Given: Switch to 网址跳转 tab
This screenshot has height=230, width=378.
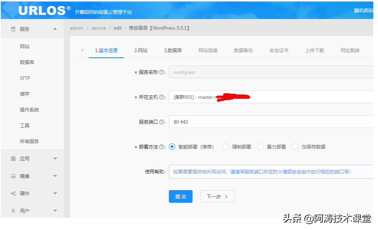Looking at the screenshot, I should (350, 51).
